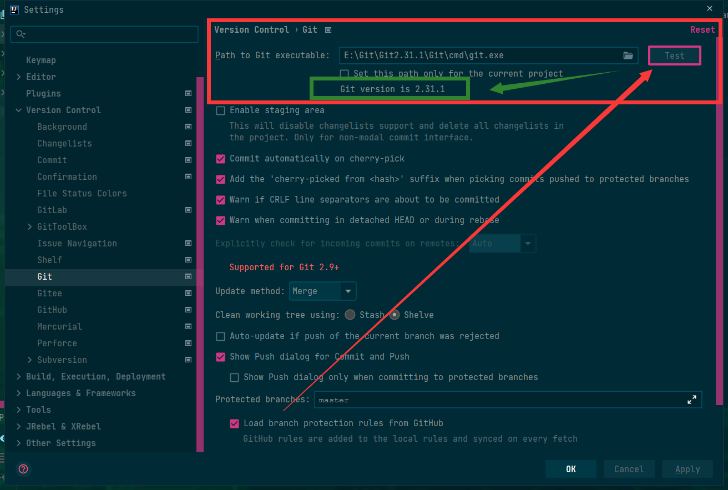Click the project-level icon beside Perforce
The height and width of the screenshot is (490, 728).
[x=189, y=343]
